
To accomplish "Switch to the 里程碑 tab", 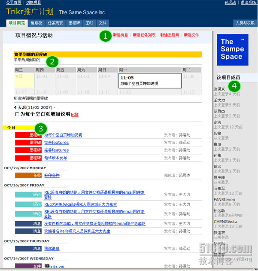I will coord(74,23).
